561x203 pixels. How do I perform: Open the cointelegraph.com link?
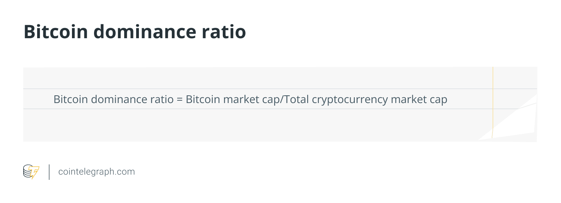(96, 172)
